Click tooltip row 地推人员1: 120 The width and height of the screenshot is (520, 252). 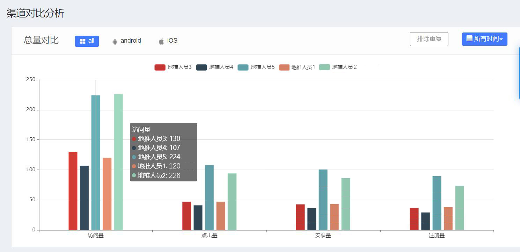156,166
